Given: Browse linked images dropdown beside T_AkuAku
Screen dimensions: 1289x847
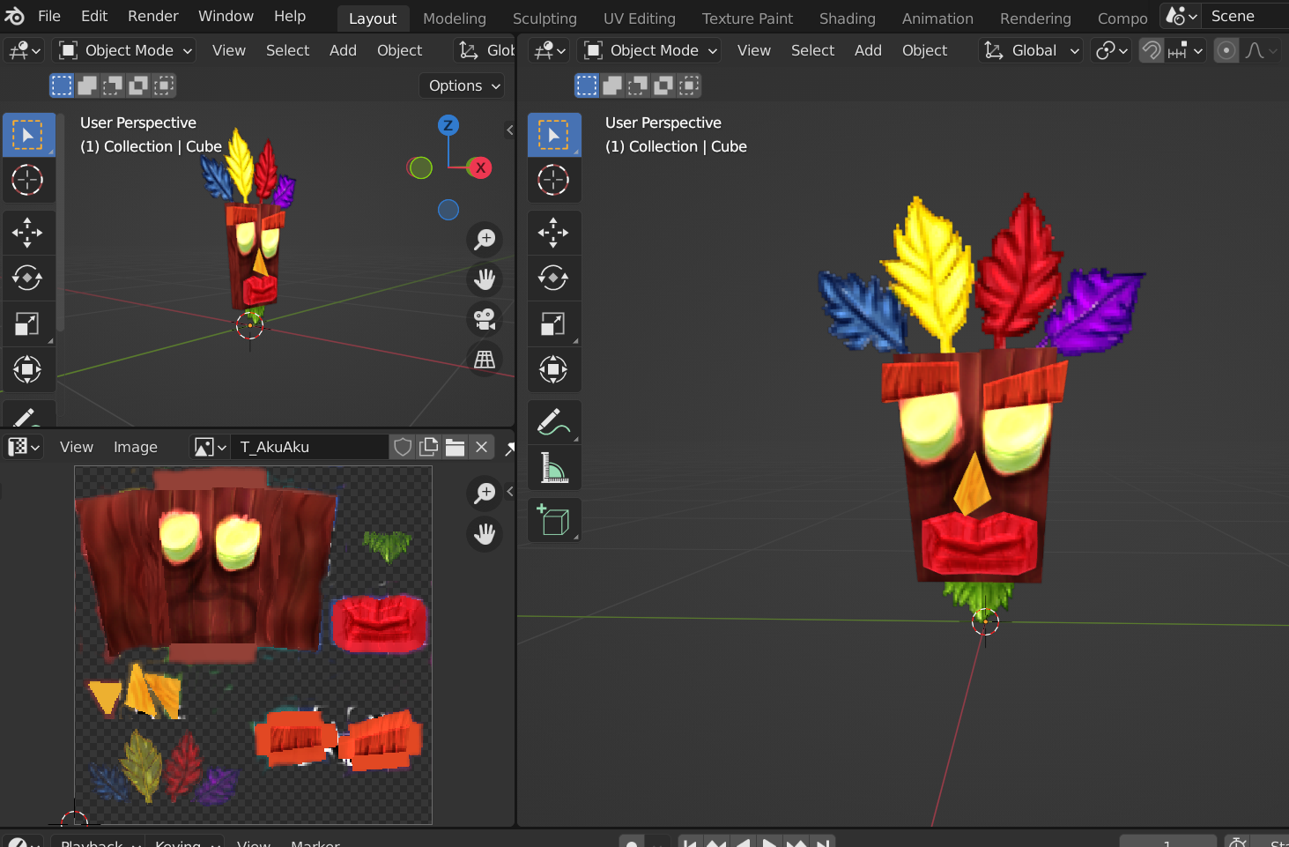Looking at the screenshot, I should click(210, 447).
